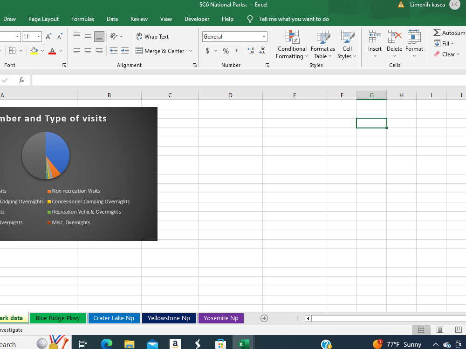Click Tell me what you want to do
This screenshot has width=466, height=349.
coord(294,19)
